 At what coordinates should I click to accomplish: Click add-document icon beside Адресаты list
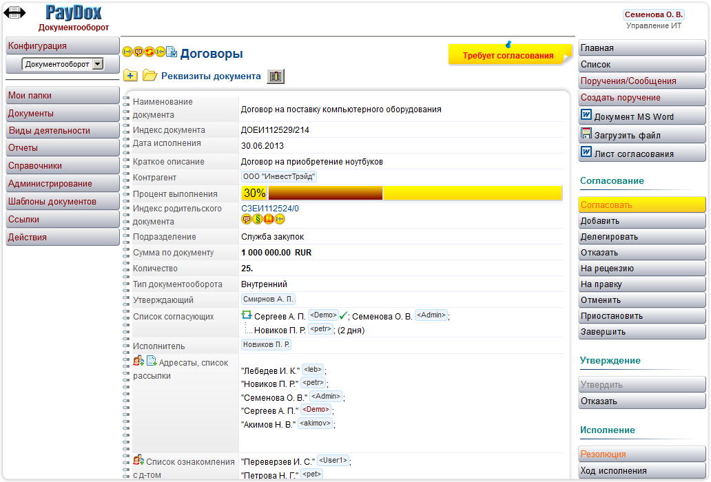pyautogui.click(x=152, y=361)
